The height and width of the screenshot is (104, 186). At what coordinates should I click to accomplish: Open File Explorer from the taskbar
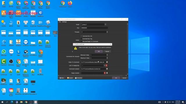point(21,102)
